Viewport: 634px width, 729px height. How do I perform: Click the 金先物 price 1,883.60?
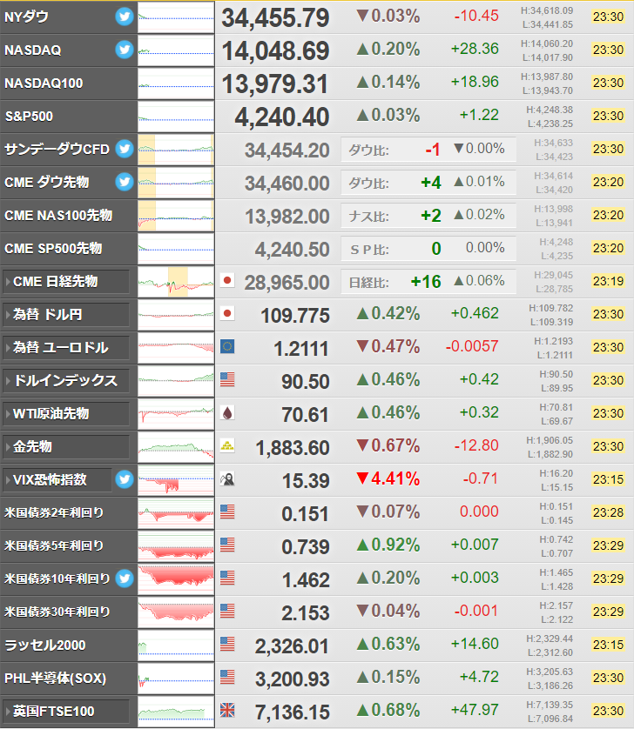click(293, 448)
